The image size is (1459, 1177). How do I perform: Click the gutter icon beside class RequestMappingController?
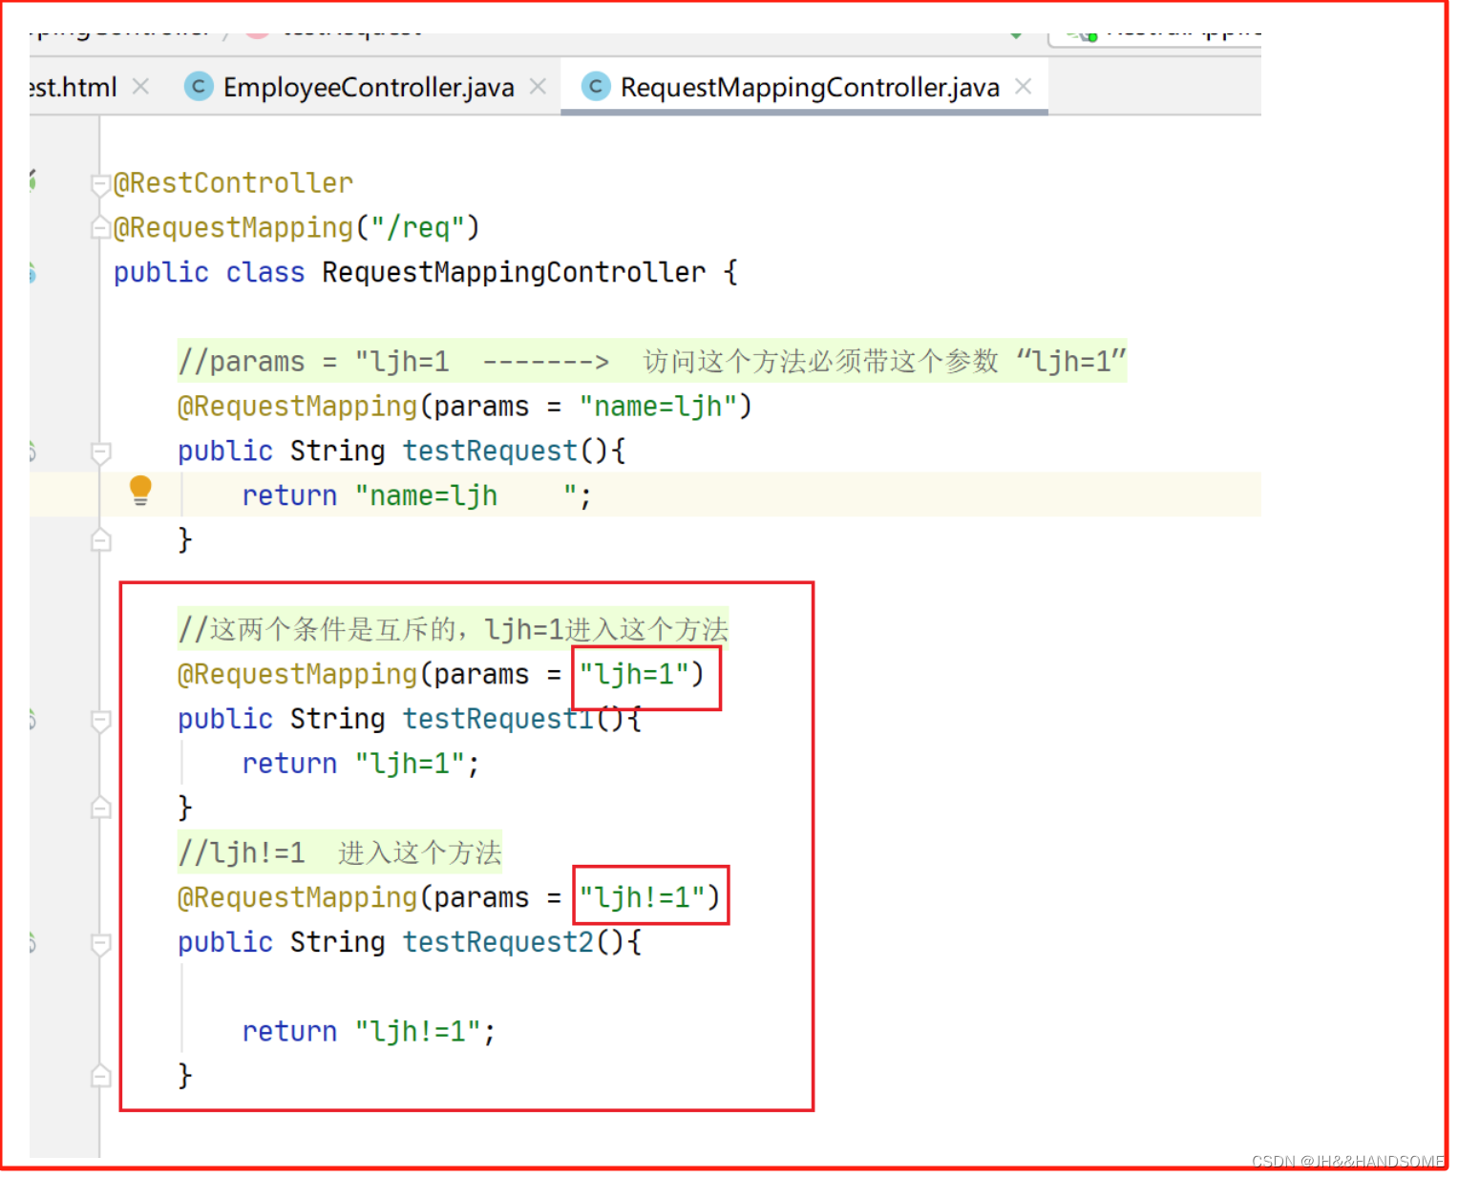click(x=32, y=273)
